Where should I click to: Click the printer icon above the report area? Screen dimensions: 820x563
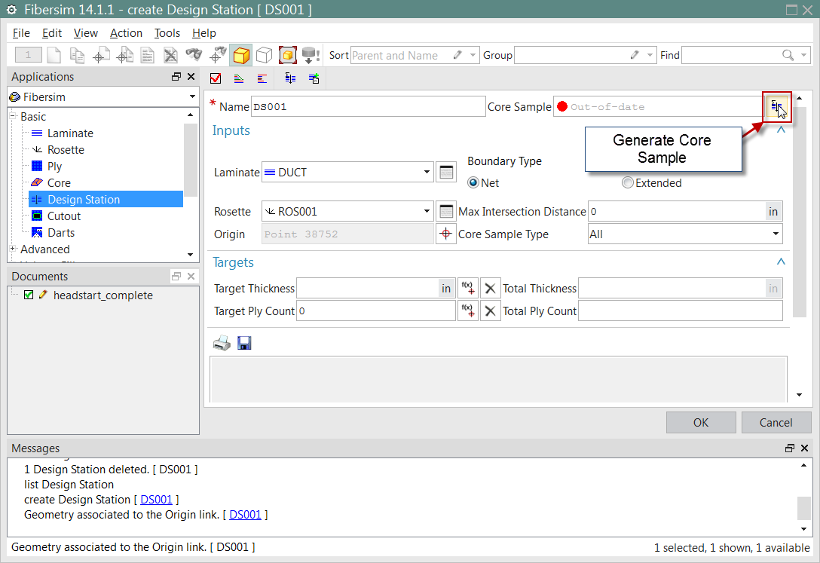pos(222,344)
